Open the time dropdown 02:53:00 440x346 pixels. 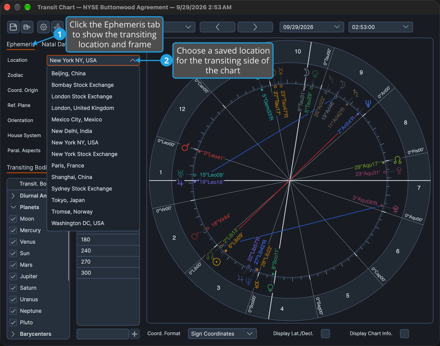pyautogui.click(x=381, y=27)
